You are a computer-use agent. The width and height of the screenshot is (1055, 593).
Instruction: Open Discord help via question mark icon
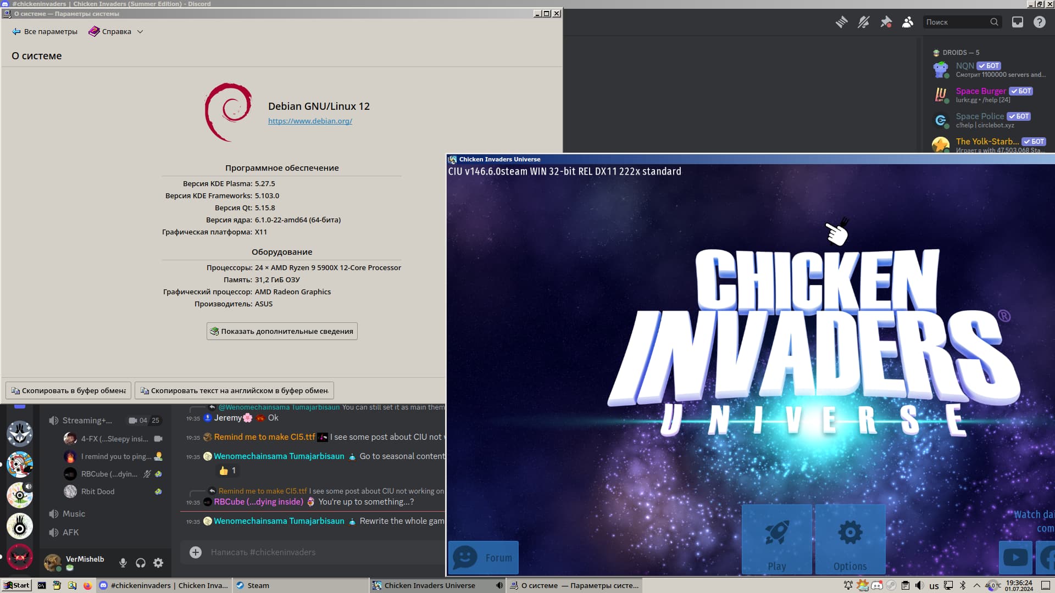coord(1040,22)
